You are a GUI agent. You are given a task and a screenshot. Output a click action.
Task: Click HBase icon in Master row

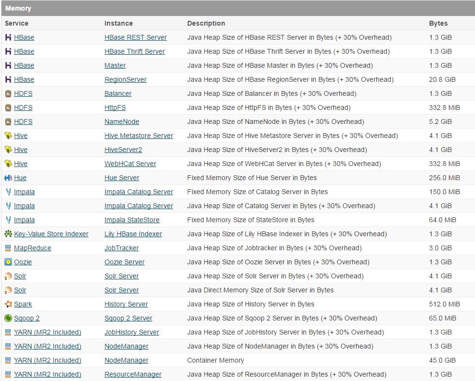[x=8, y=65]
